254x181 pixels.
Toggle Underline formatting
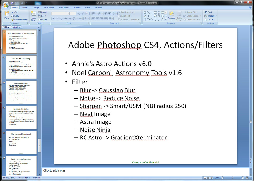pos(61,19)
